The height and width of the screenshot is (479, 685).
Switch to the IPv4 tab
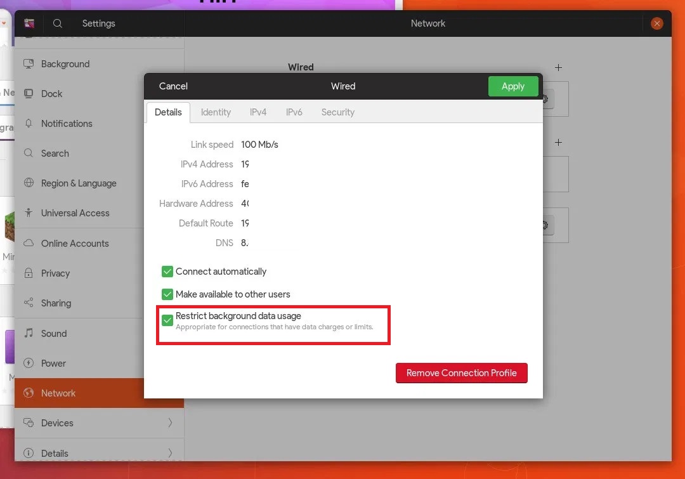[258, 112]
